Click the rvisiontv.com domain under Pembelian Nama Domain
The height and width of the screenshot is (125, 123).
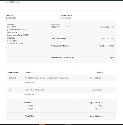click(30, 82)
